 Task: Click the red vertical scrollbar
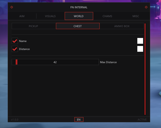(x=145, y=69)
